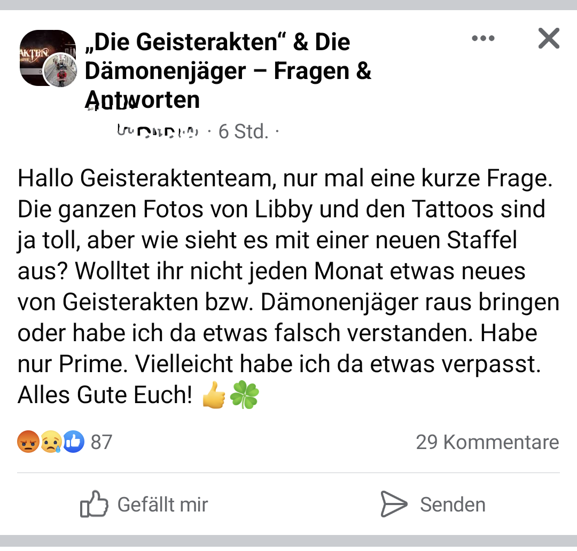Click the angry face reaction icon
This screenshot has height=551, width=577.
28,442
